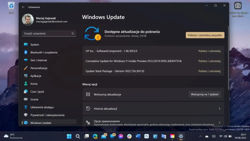
Task: Open weather widget 19°C Pochmurnie
Action: tap(13, 136)
